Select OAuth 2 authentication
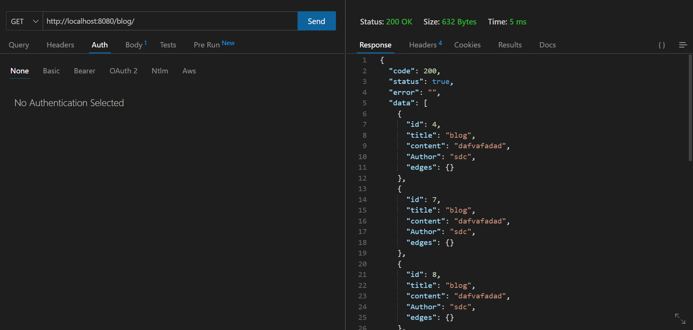 click(x=124, y=71)
